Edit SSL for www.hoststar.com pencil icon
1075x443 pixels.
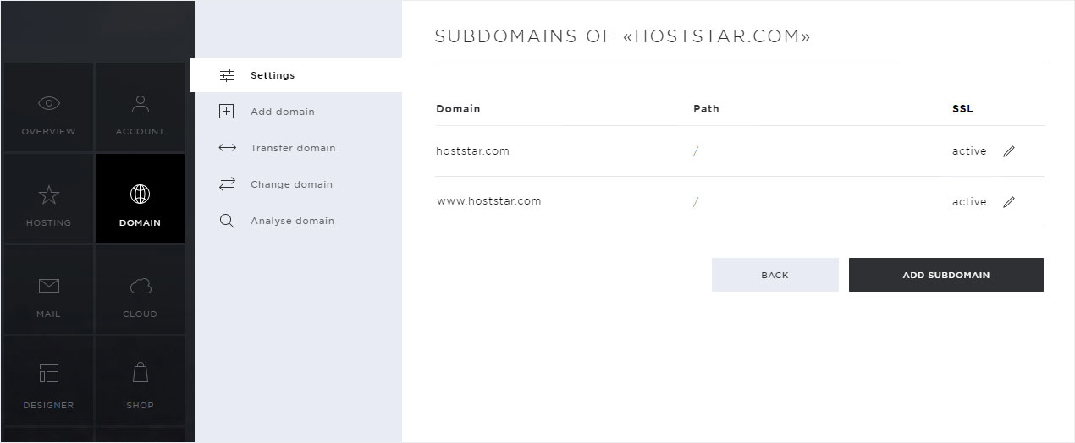click(x=1008, y=202)
